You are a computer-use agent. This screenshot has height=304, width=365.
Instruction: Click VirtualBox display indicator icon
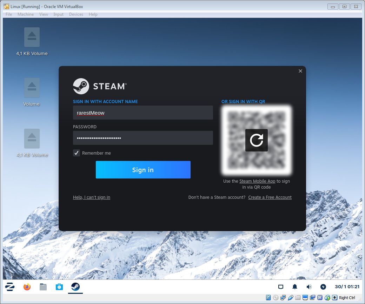pos(305,297)
